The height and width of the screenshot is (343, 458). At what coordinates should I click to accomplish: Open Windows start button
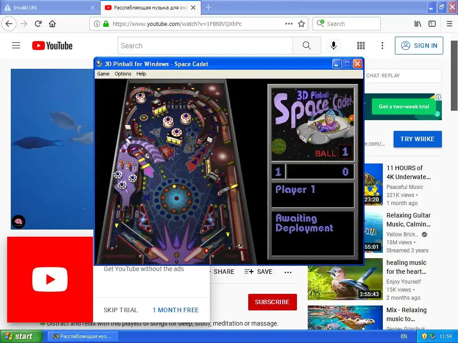click(21, 336)
